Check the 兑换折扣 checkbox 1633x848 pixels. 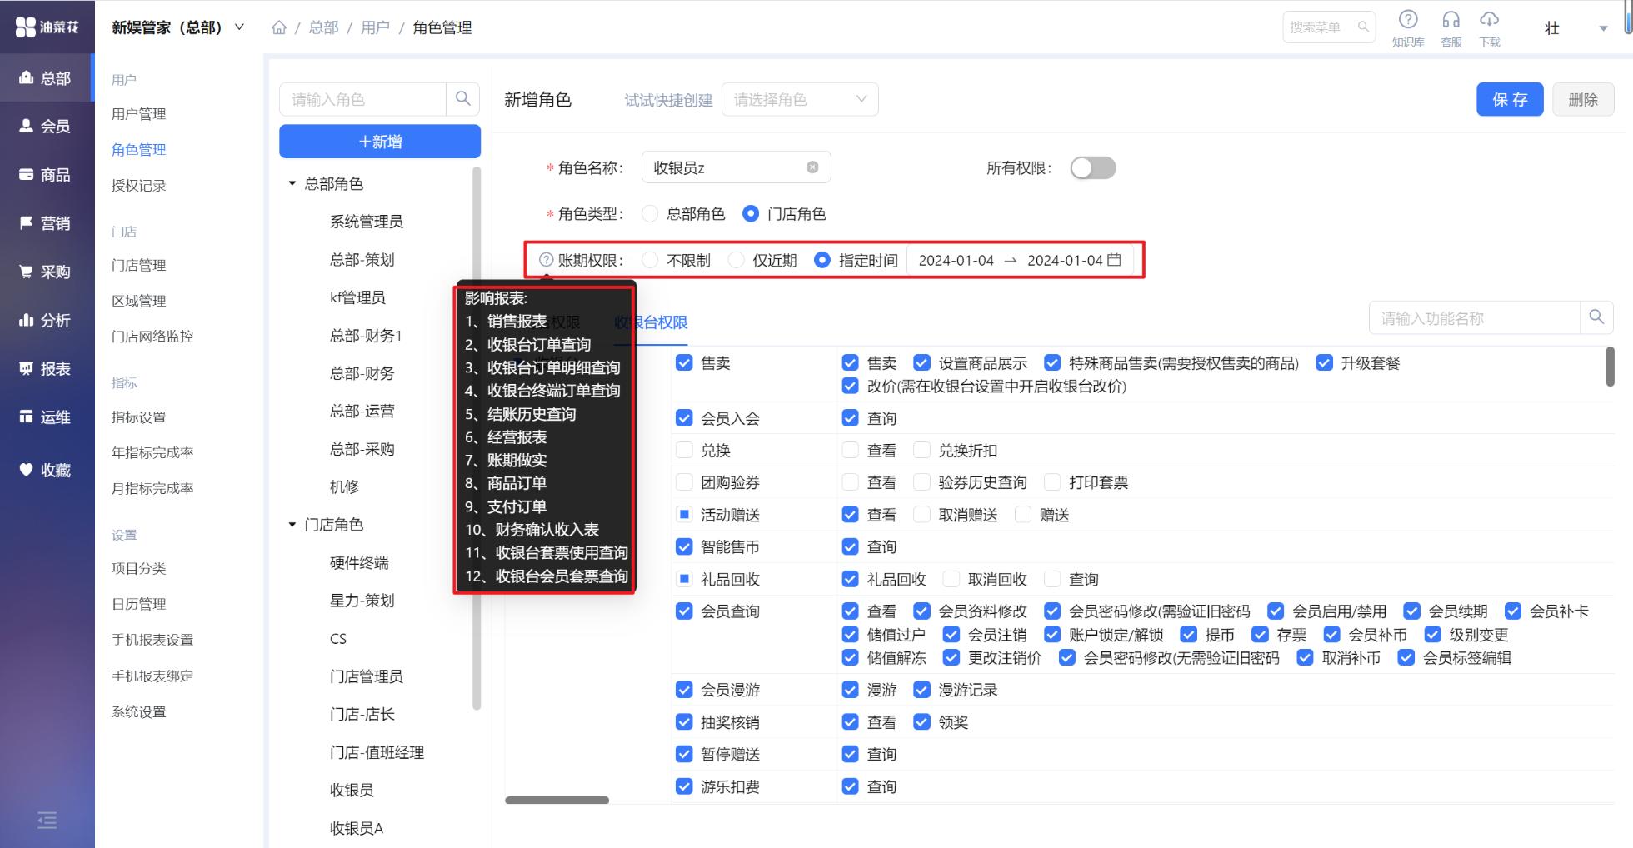921,450
